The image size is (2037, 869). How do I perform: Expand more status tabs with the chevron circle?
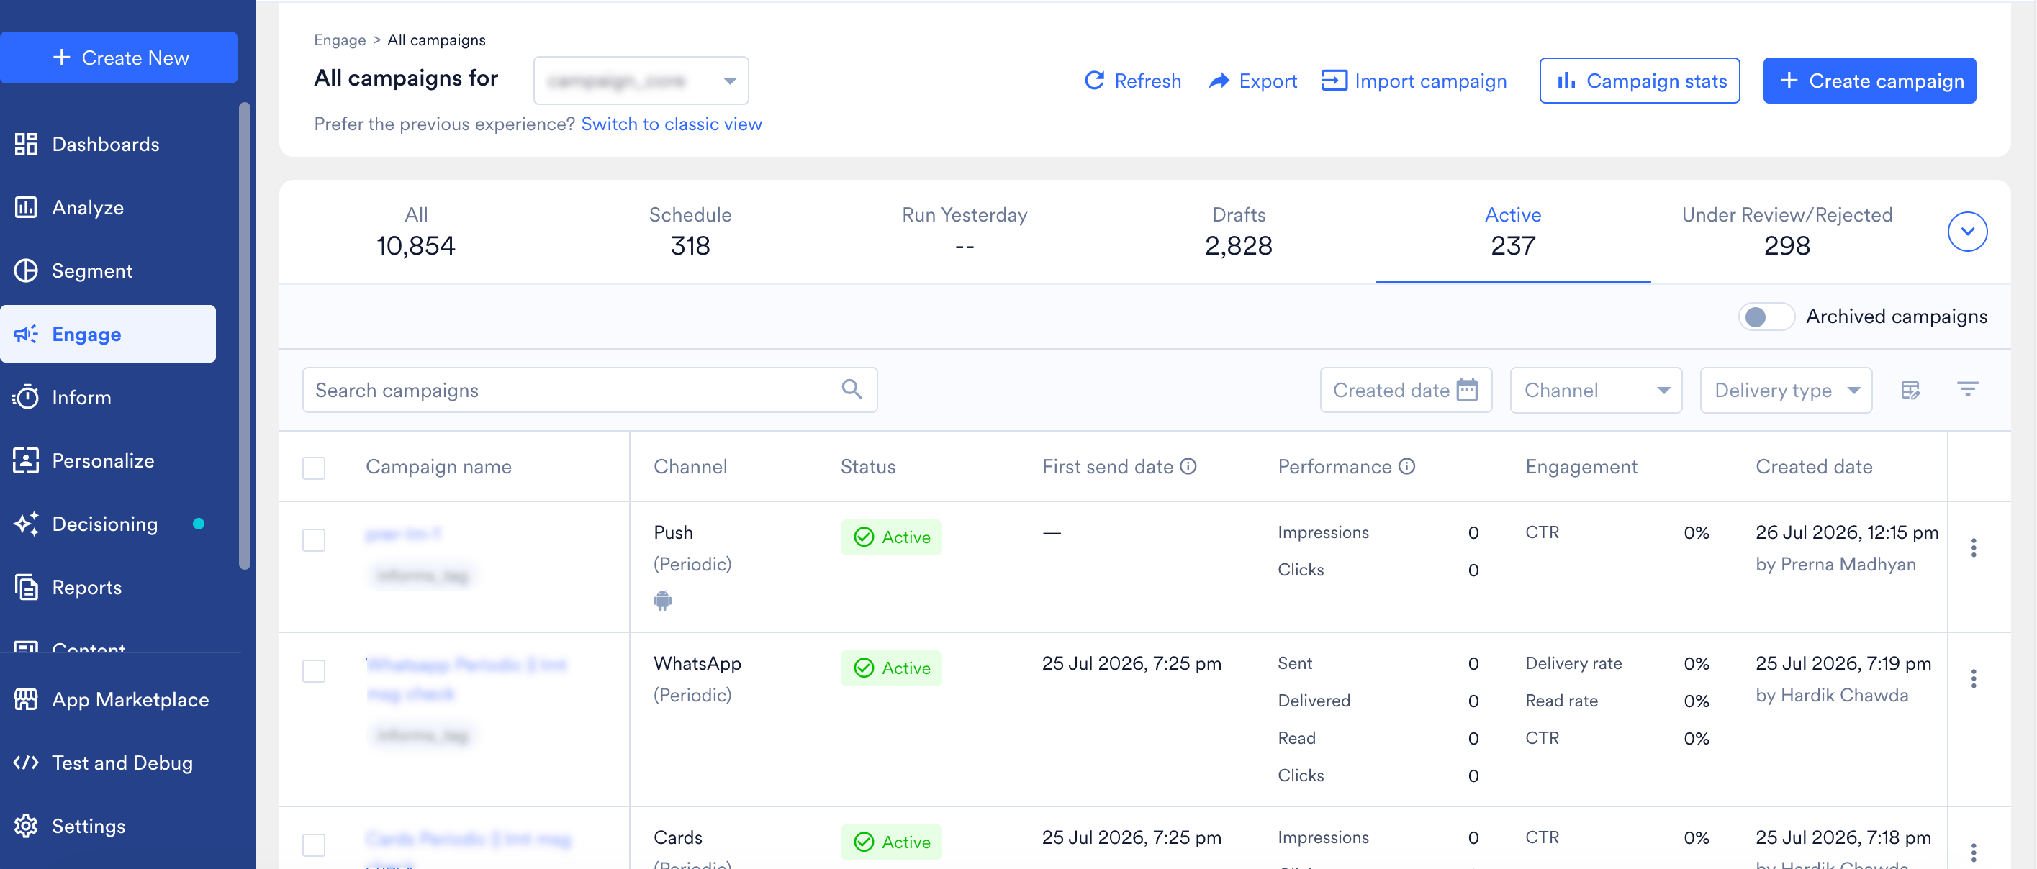tap(1967, 232)
